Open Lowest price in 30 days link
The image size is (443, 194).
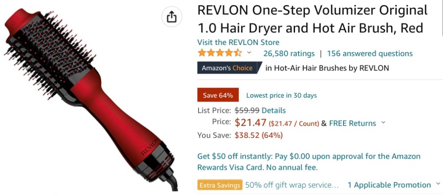[281, 95]
